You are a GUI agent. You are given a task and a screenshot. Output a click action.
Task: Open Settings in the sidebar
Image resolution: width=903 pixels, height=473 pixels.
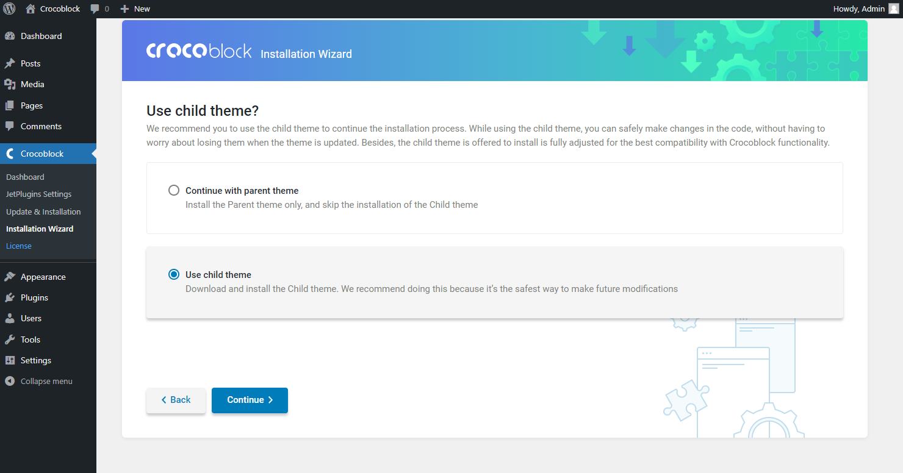coord(48,360)
